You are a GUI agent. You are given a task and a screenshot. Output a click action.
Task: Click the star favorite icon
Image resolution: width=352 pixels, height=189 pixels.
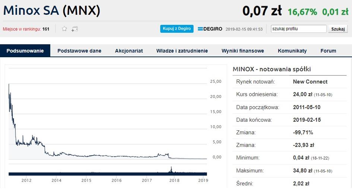(64, 29)
